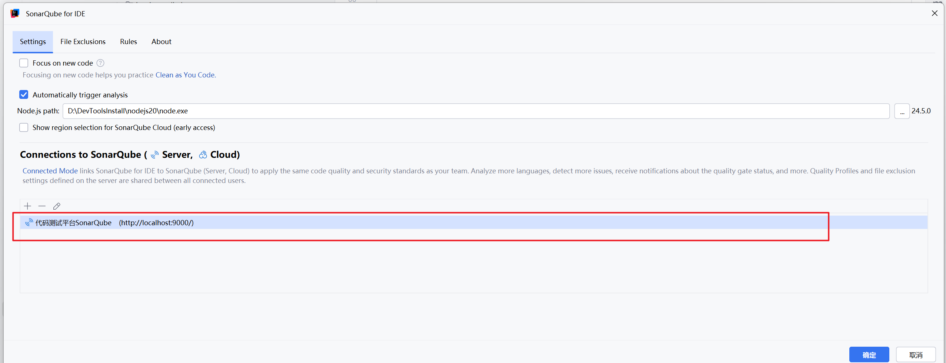Click help icon beside Focus on new code
The width and height of the screenshot is (946, 363).
click(100, 63)
